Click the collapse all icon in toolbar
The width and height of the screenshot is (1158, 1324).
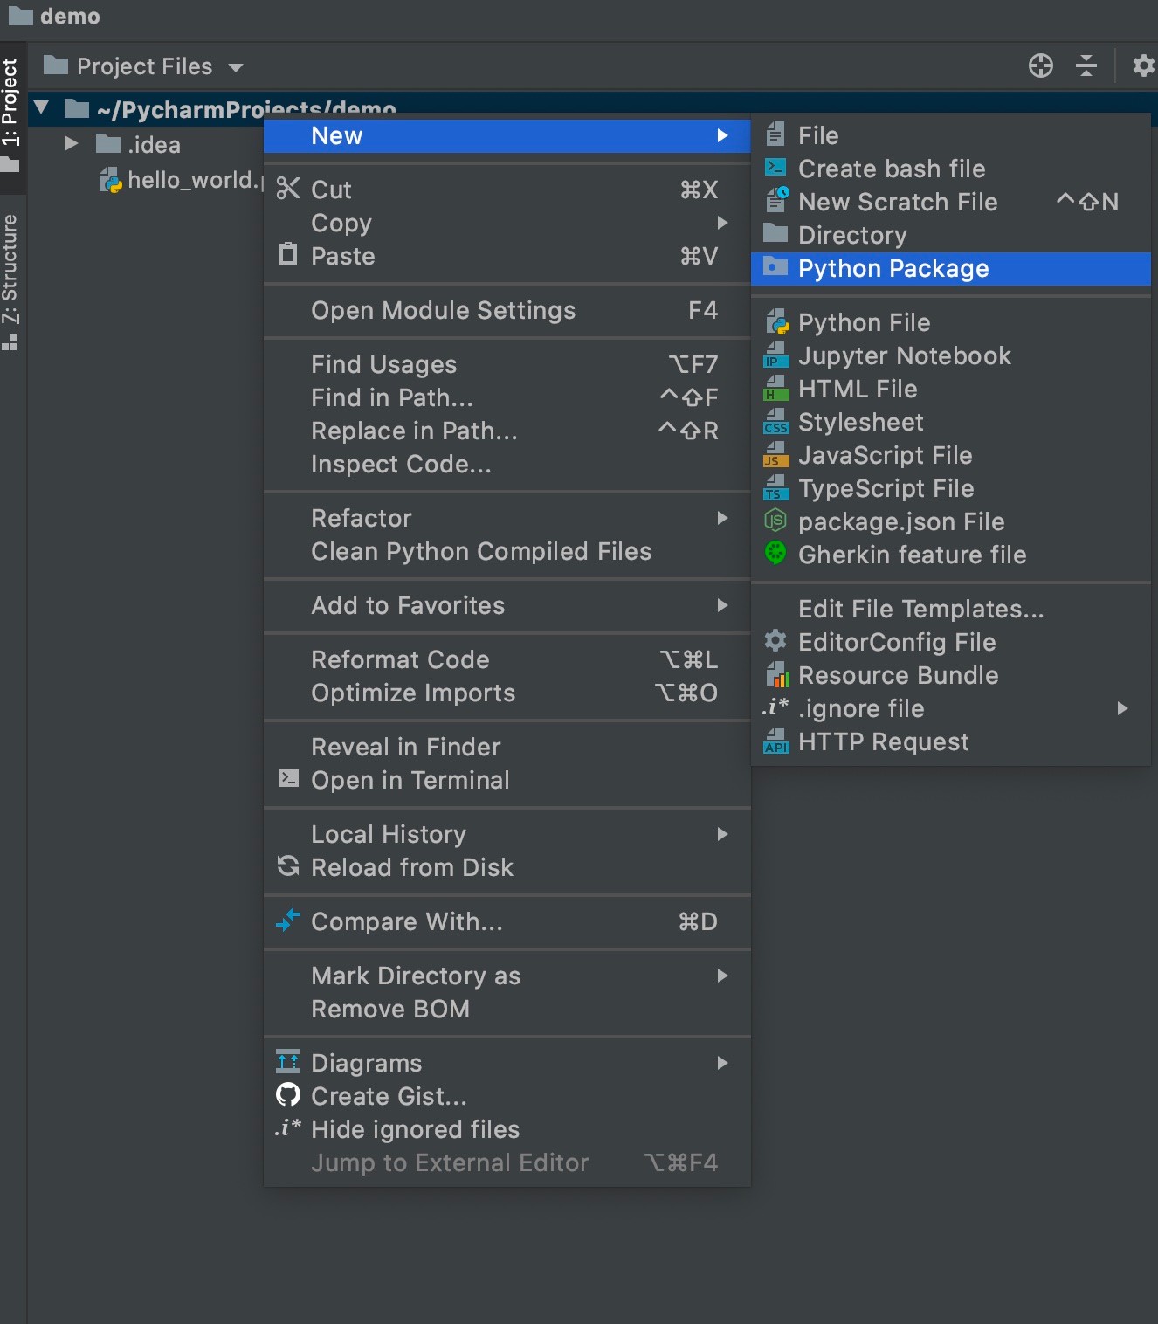(1086, 66)
